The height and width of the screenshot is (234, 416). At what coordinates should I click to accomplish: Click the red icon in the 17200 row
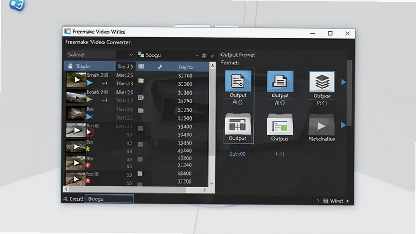(88, 165)
